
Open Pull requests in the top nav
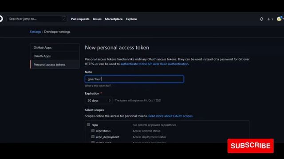coord(80,19)
